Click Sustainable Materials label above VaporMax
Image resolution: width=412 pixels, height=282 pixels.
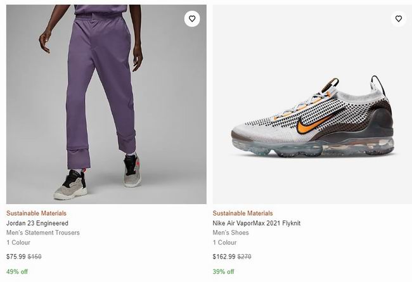coord(243,214)
